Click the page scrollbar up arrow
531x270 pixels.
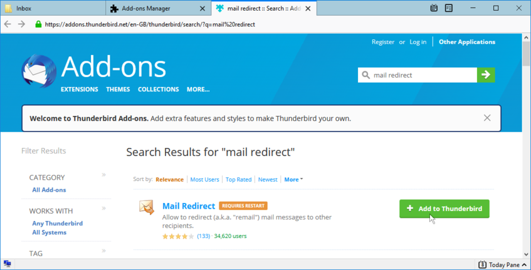(x=526, y=37)
